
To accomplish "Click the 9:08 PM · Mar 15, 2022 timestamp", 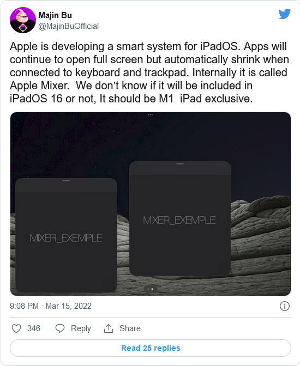I will pos(51,306).
